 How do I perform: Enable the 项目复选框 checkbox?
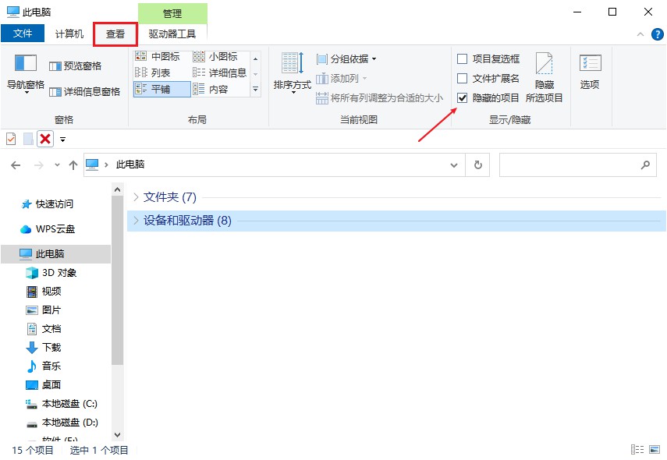462,58
